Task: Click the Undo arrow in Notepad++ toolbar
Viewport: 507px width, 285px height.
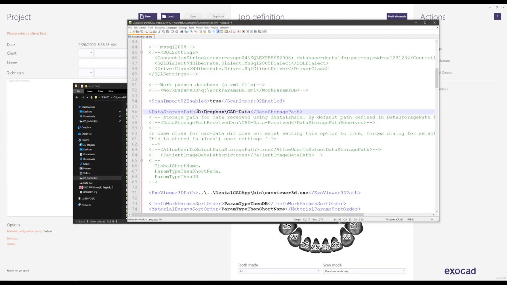Action: 172,32
